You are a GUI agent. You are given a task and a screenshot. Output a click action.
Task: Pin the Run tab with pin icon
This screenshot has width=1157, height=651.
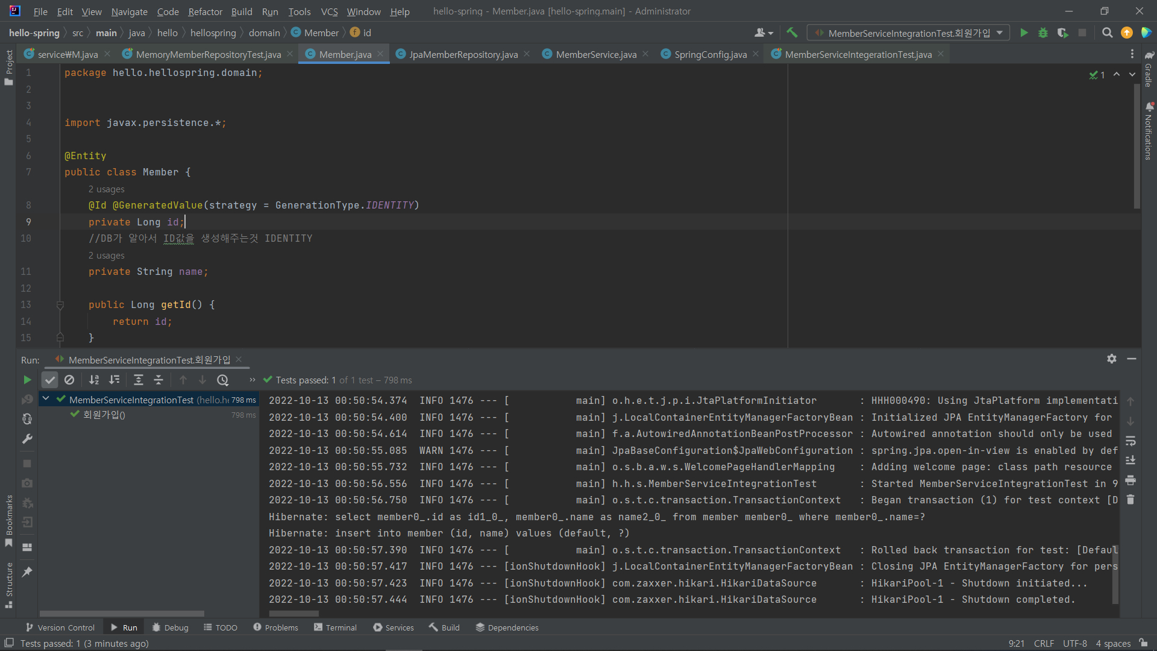click(27, 571)
